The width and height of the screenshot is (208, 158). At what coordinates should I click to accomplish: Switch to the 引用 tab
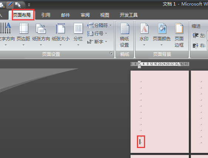pyautogui.click(x=46, y=15)
